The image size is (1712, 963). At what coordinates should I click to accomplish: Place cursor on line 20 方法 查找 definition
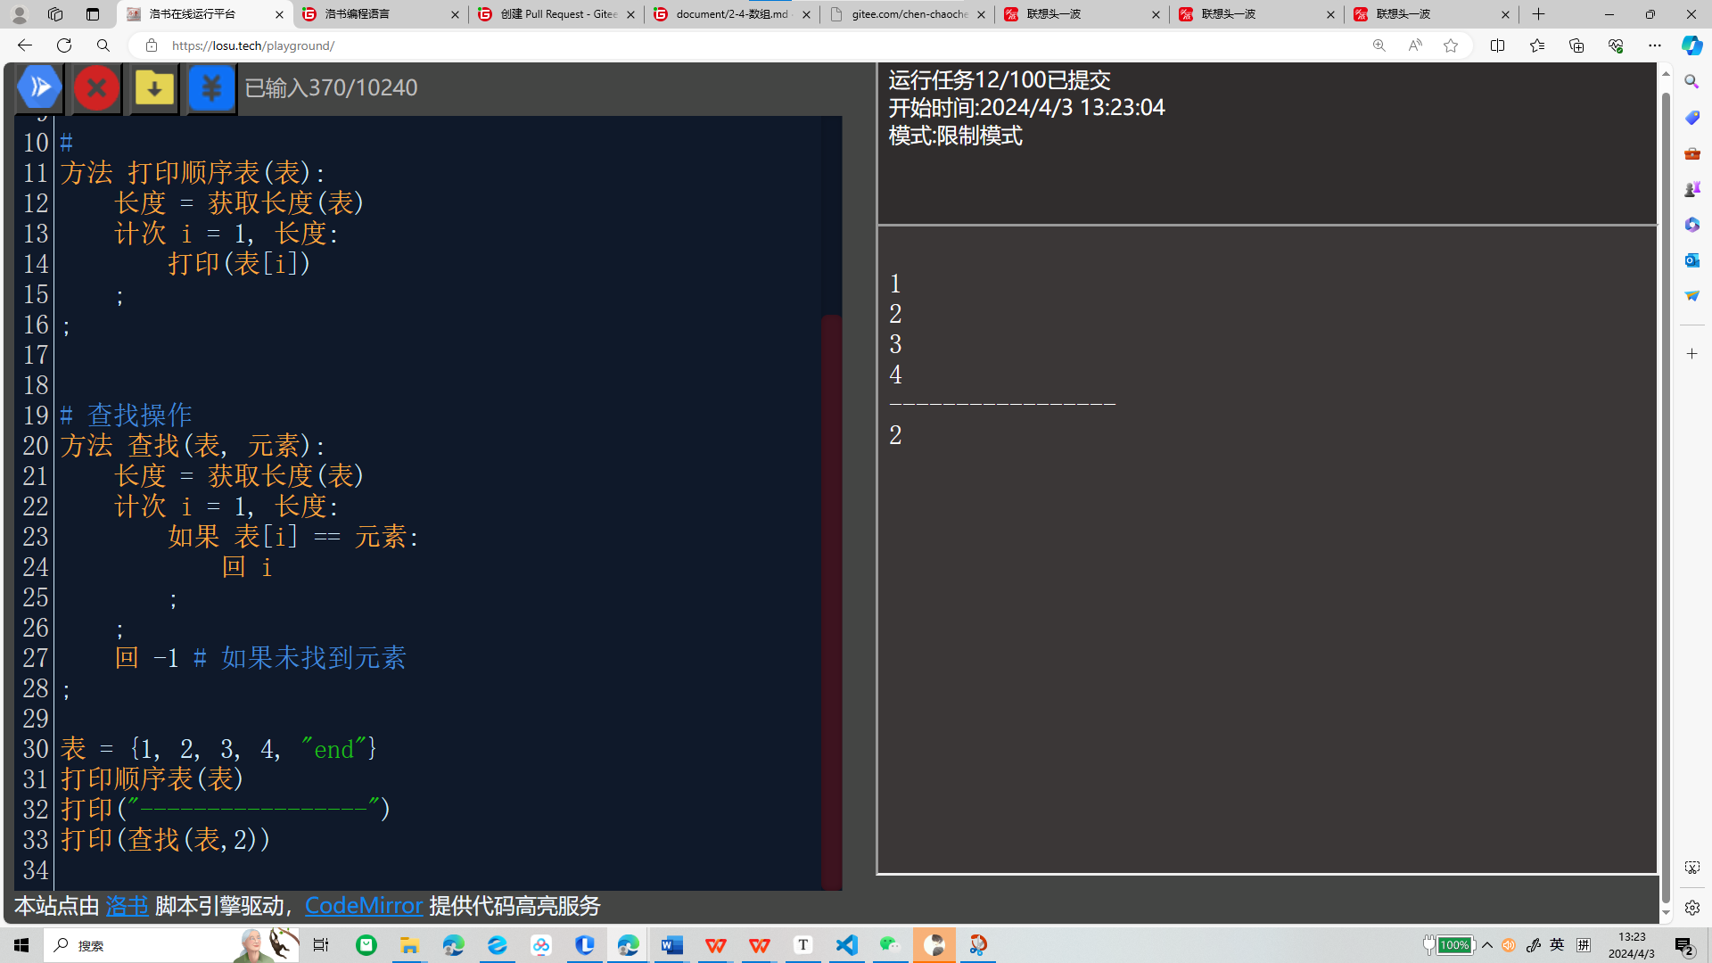tap(193, 446)
